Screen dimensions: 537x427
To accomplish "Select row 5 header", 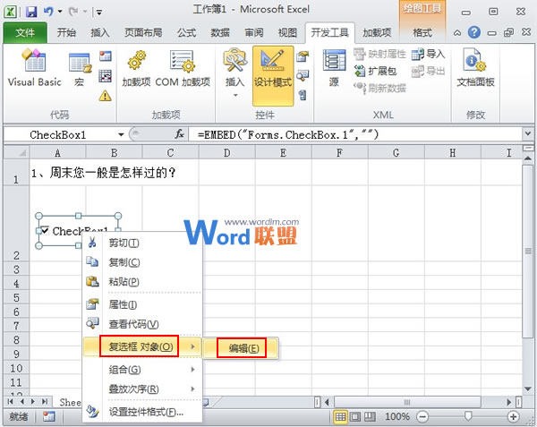I will (16, 297).
